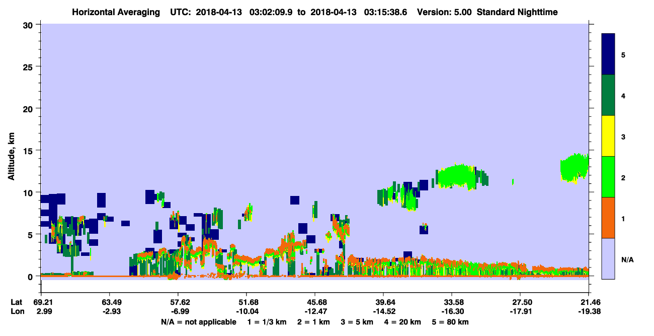Click the y-axis tick label 30
654x336 pixels.
point(29,24)
